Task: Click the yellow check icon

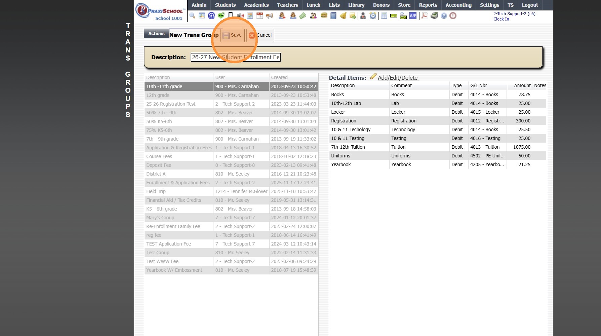Action: coord(394,16)
